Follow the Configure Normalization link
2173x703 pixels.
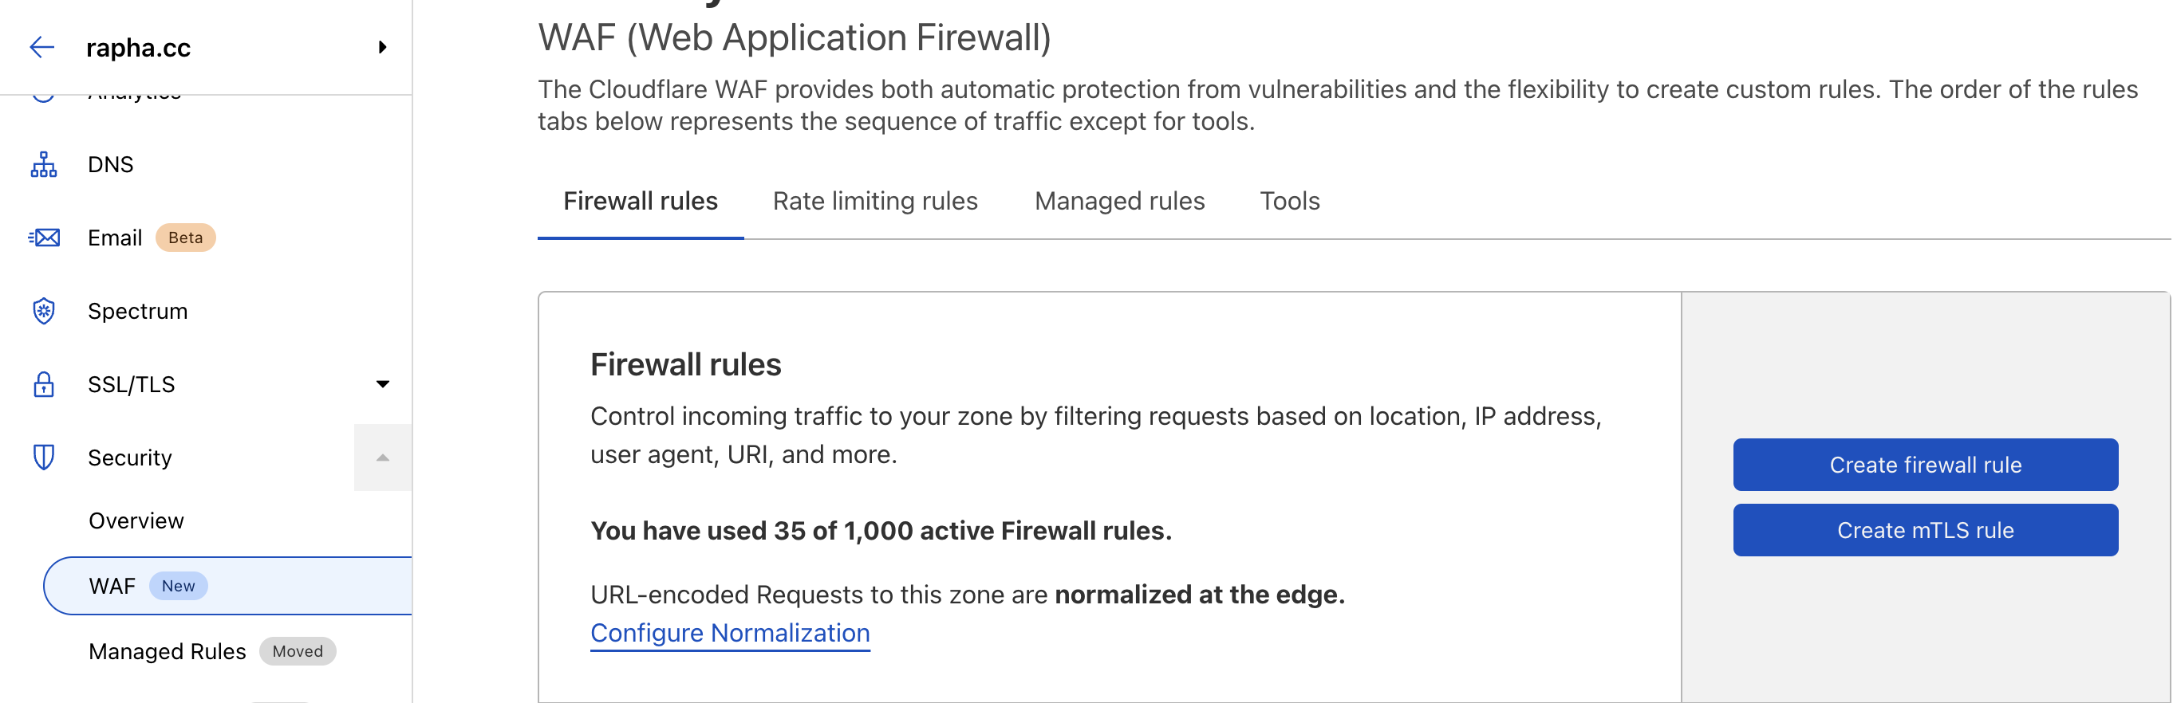[x=730, y=633]
